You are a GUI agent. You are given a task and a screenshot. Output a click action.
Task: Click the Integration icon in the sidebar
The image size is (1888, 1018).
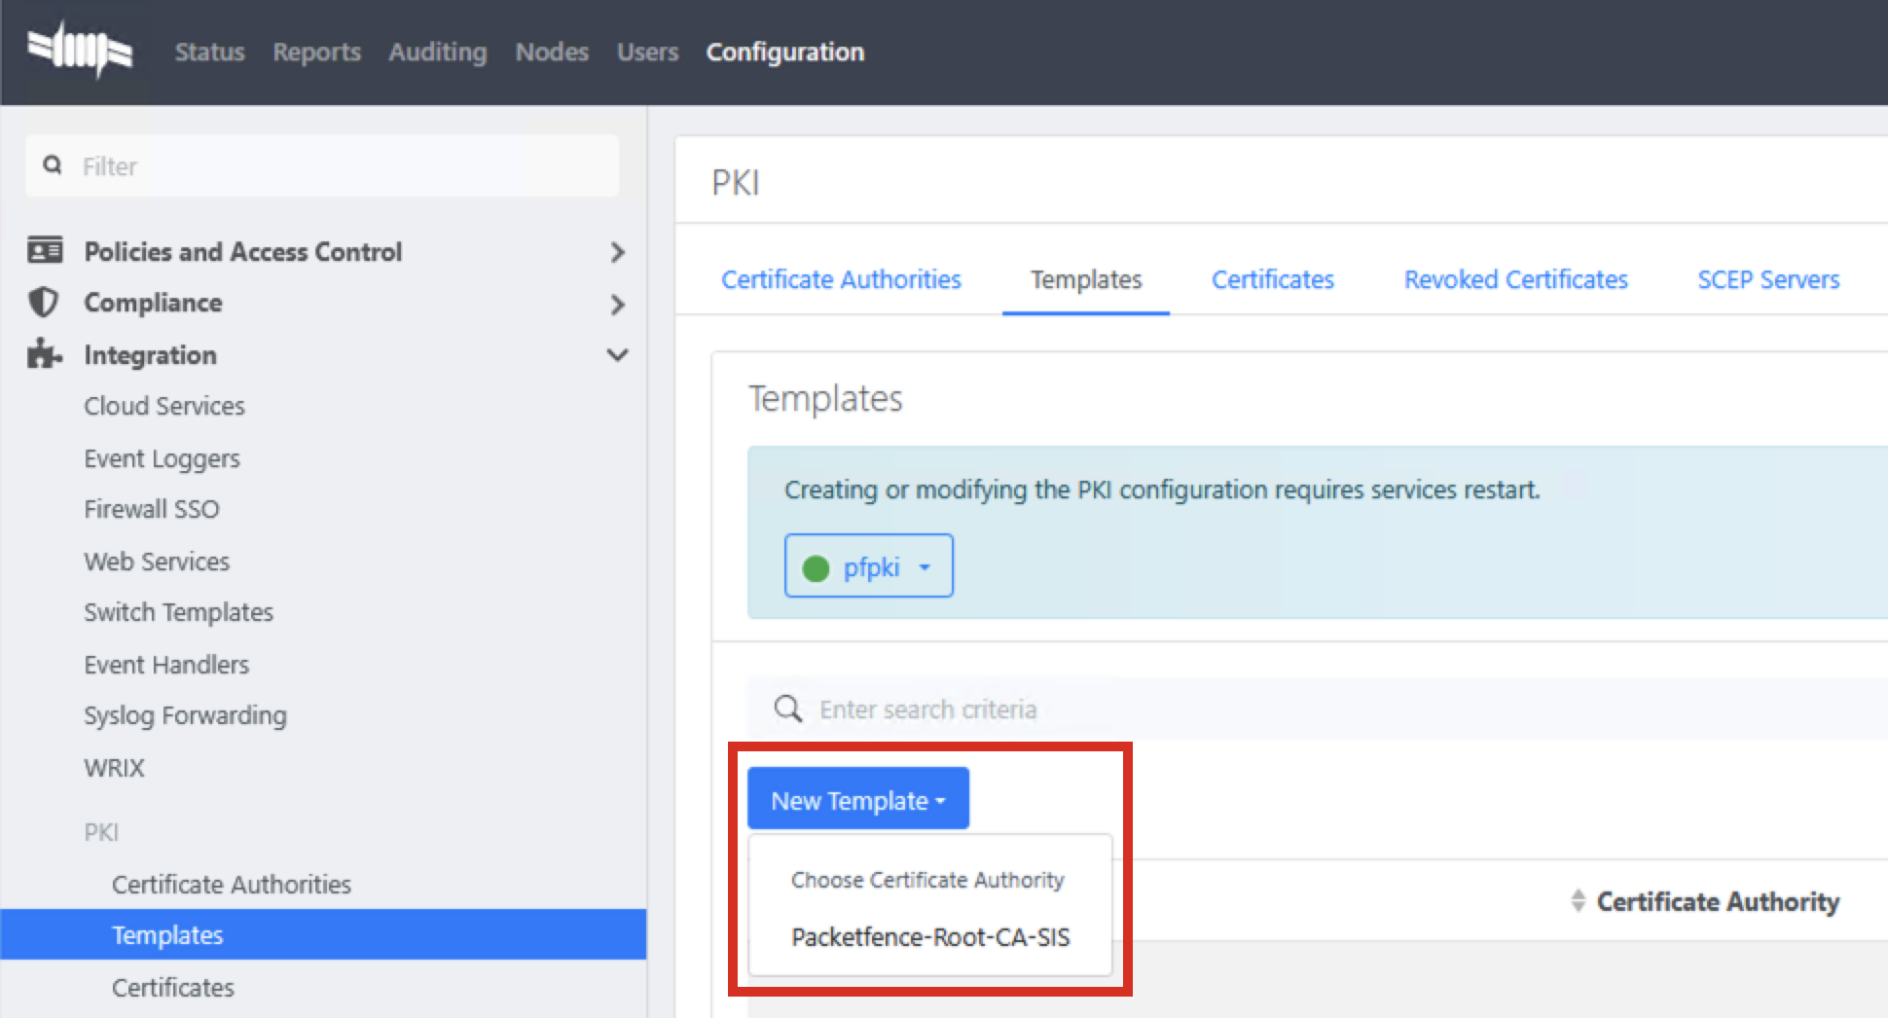point(43,354)
